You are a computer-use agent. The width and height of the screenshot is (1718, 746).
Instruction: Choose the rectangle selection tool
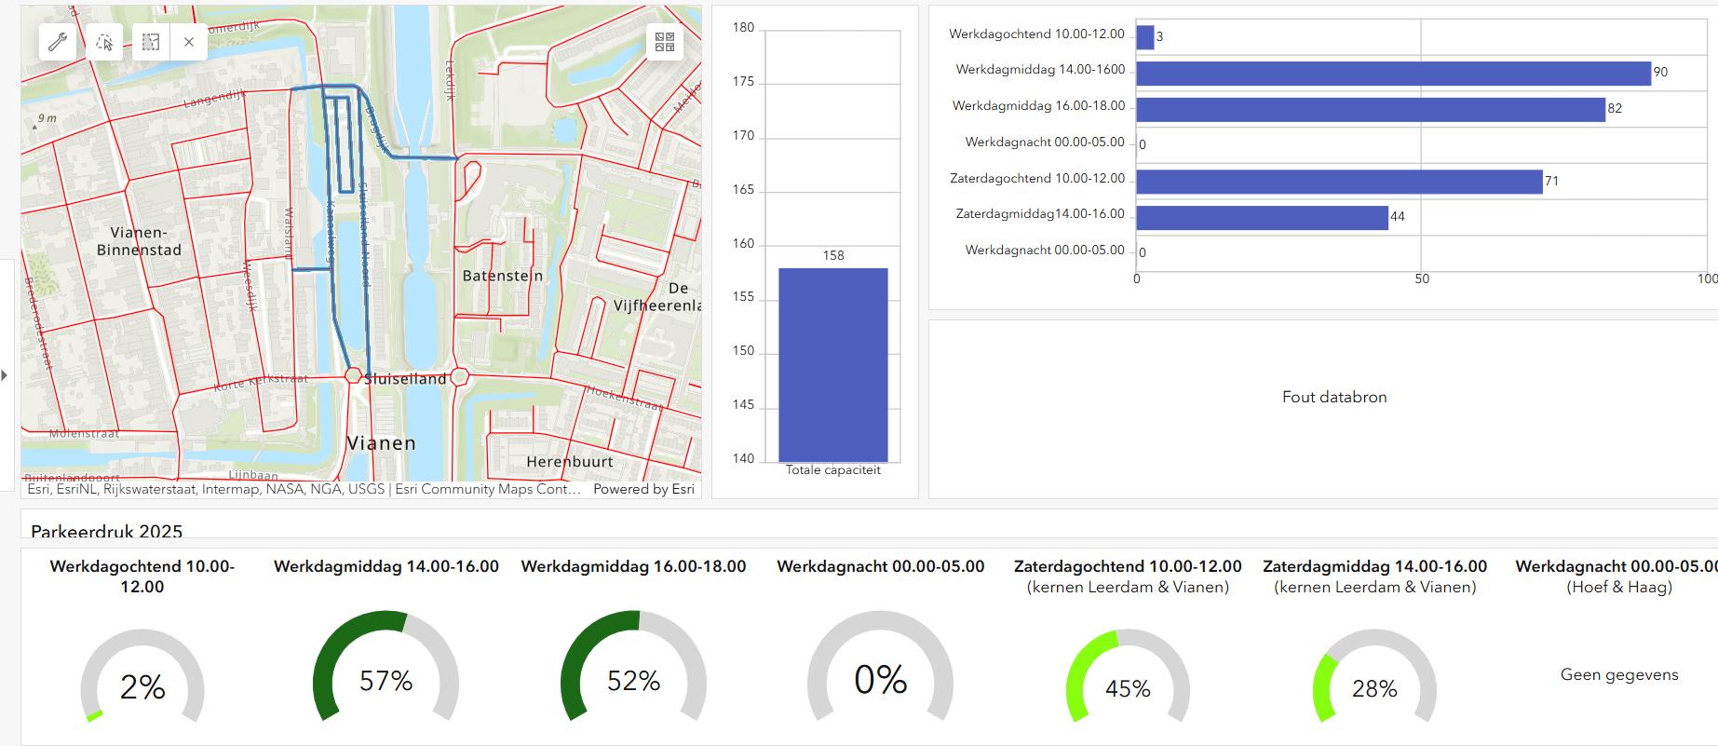(151, 42)
